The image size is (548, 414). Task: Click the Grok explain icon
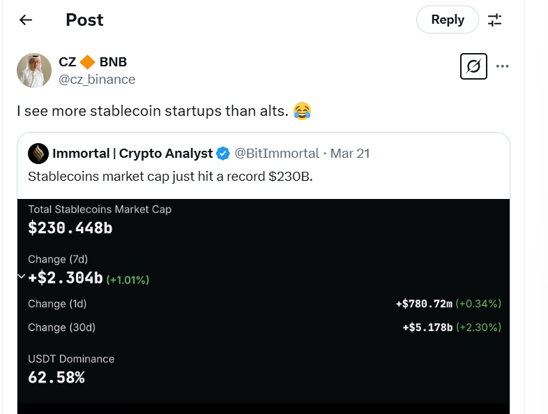click(473, 66)
